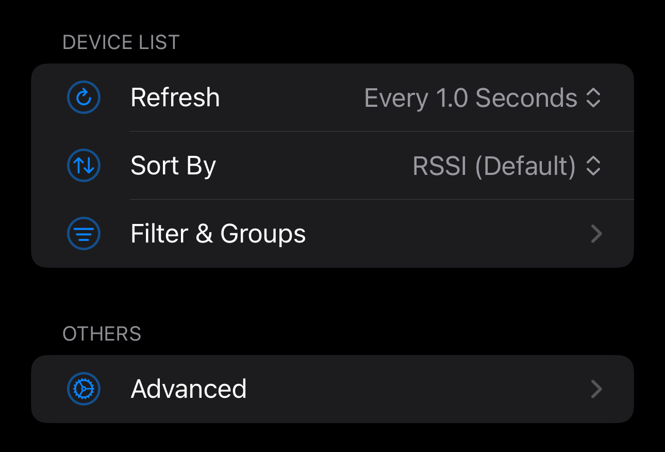Tap the Refresh label text
Screen dimensions: 665x452
pos(175,98)
